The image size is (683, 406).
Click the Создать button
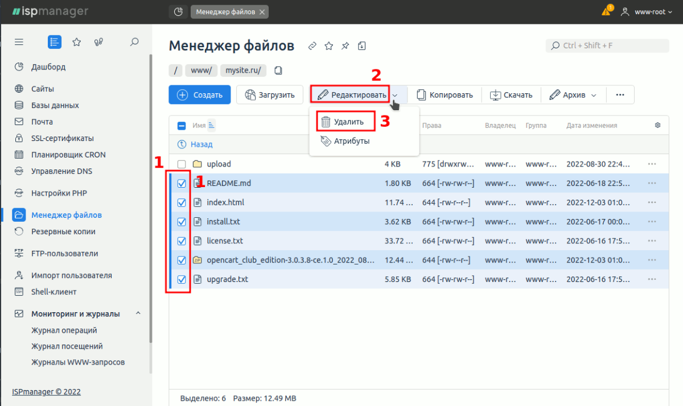pyautogui.click(x=199, y=95)
